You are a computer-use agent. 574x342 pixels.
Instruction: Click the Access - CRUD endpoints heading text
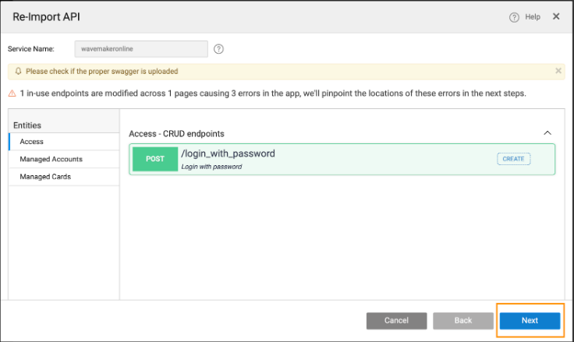176,134
